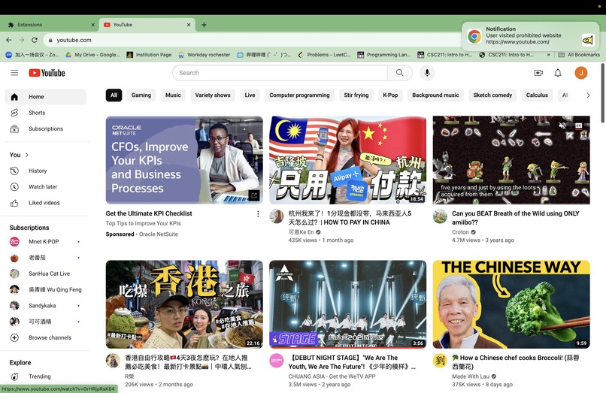606x393 pixels.
Task: Select the Sketch comedy chip
Action: (492, 95)
